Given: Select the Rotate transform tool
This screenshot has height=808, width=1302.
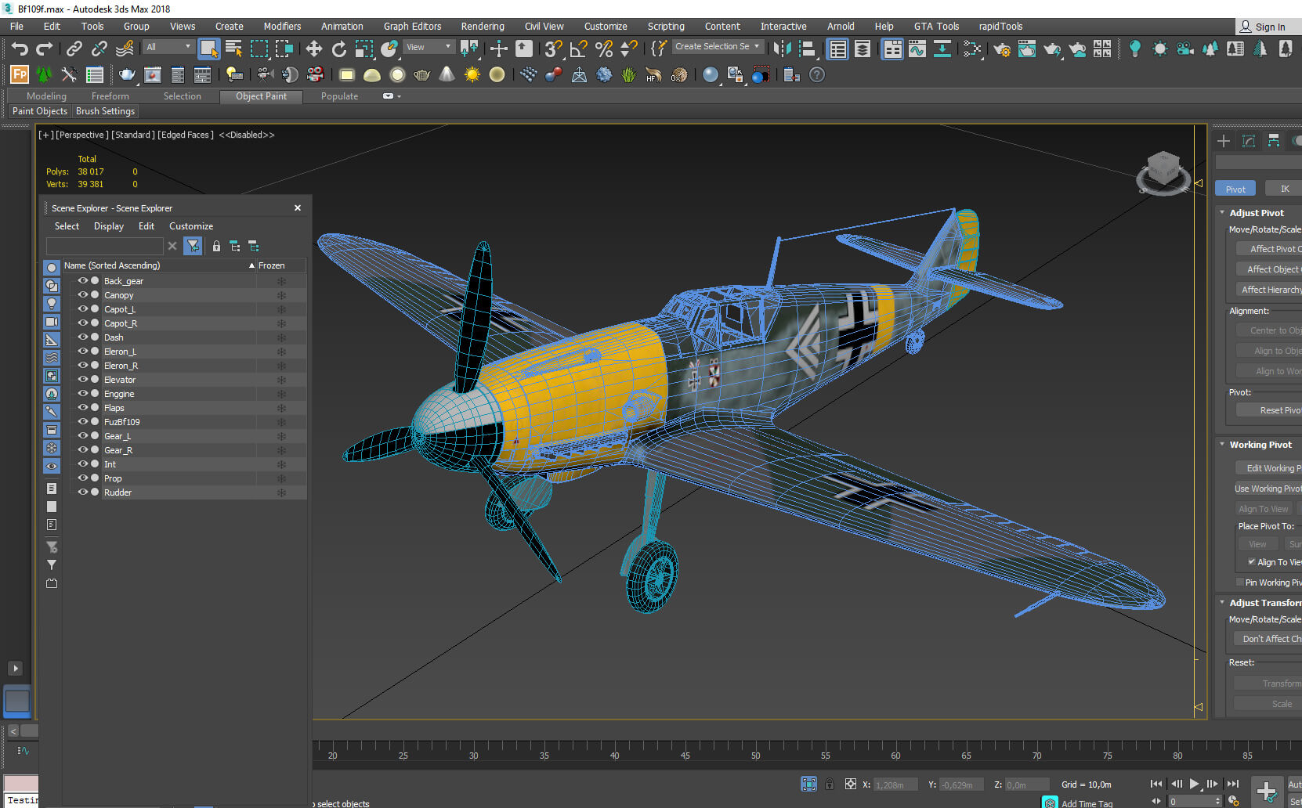Looking at the screenshot, I should pyautogui.click(x=338, y=49).
